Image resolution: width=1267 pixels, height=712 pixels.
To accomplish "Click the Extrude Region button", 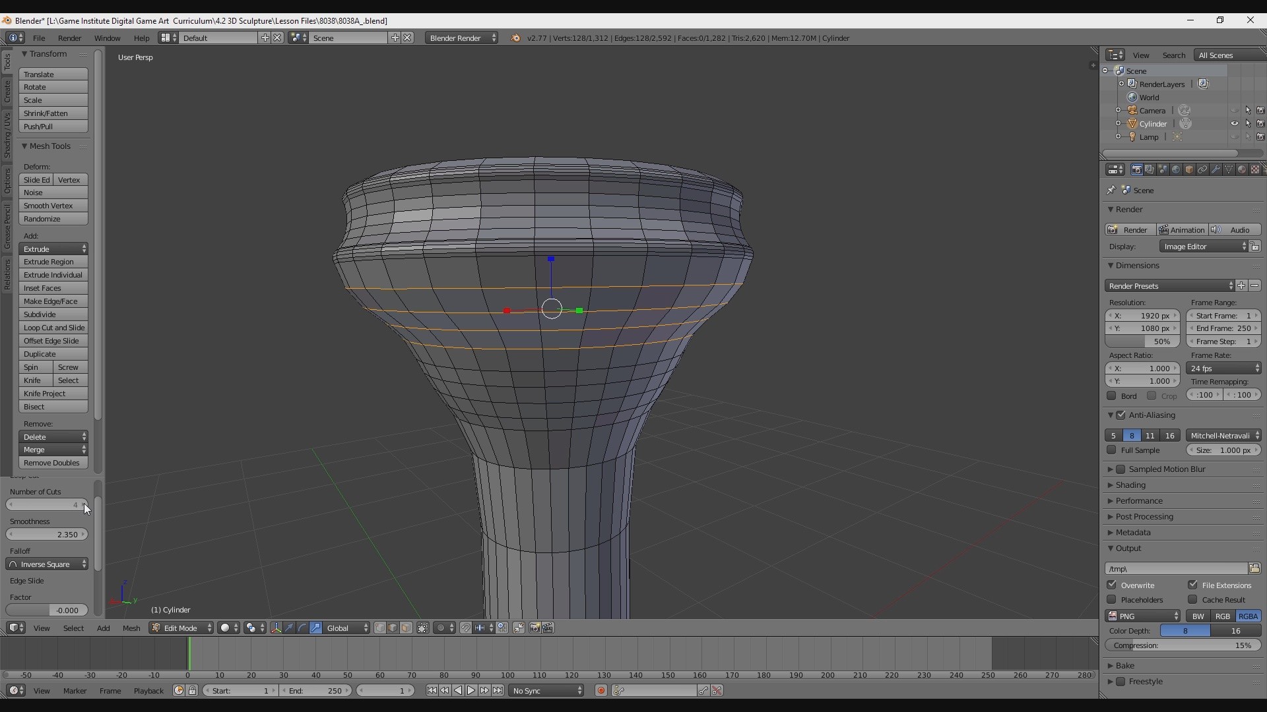I will (x=53, y=262).
